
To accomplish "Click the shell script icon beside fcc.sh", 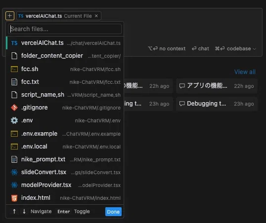I will point(14,69).
